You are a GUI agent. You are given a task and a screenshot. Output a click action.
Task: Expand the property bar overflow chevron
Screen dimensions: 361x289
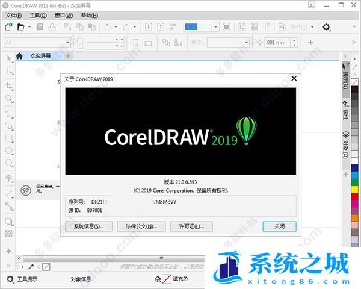[x=354, y=42]
